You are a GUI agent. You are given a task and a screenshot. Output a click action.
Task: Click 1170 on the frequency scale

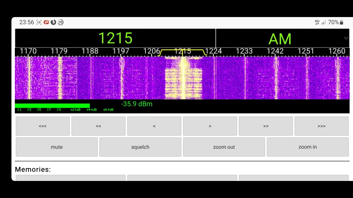[28, 51]
